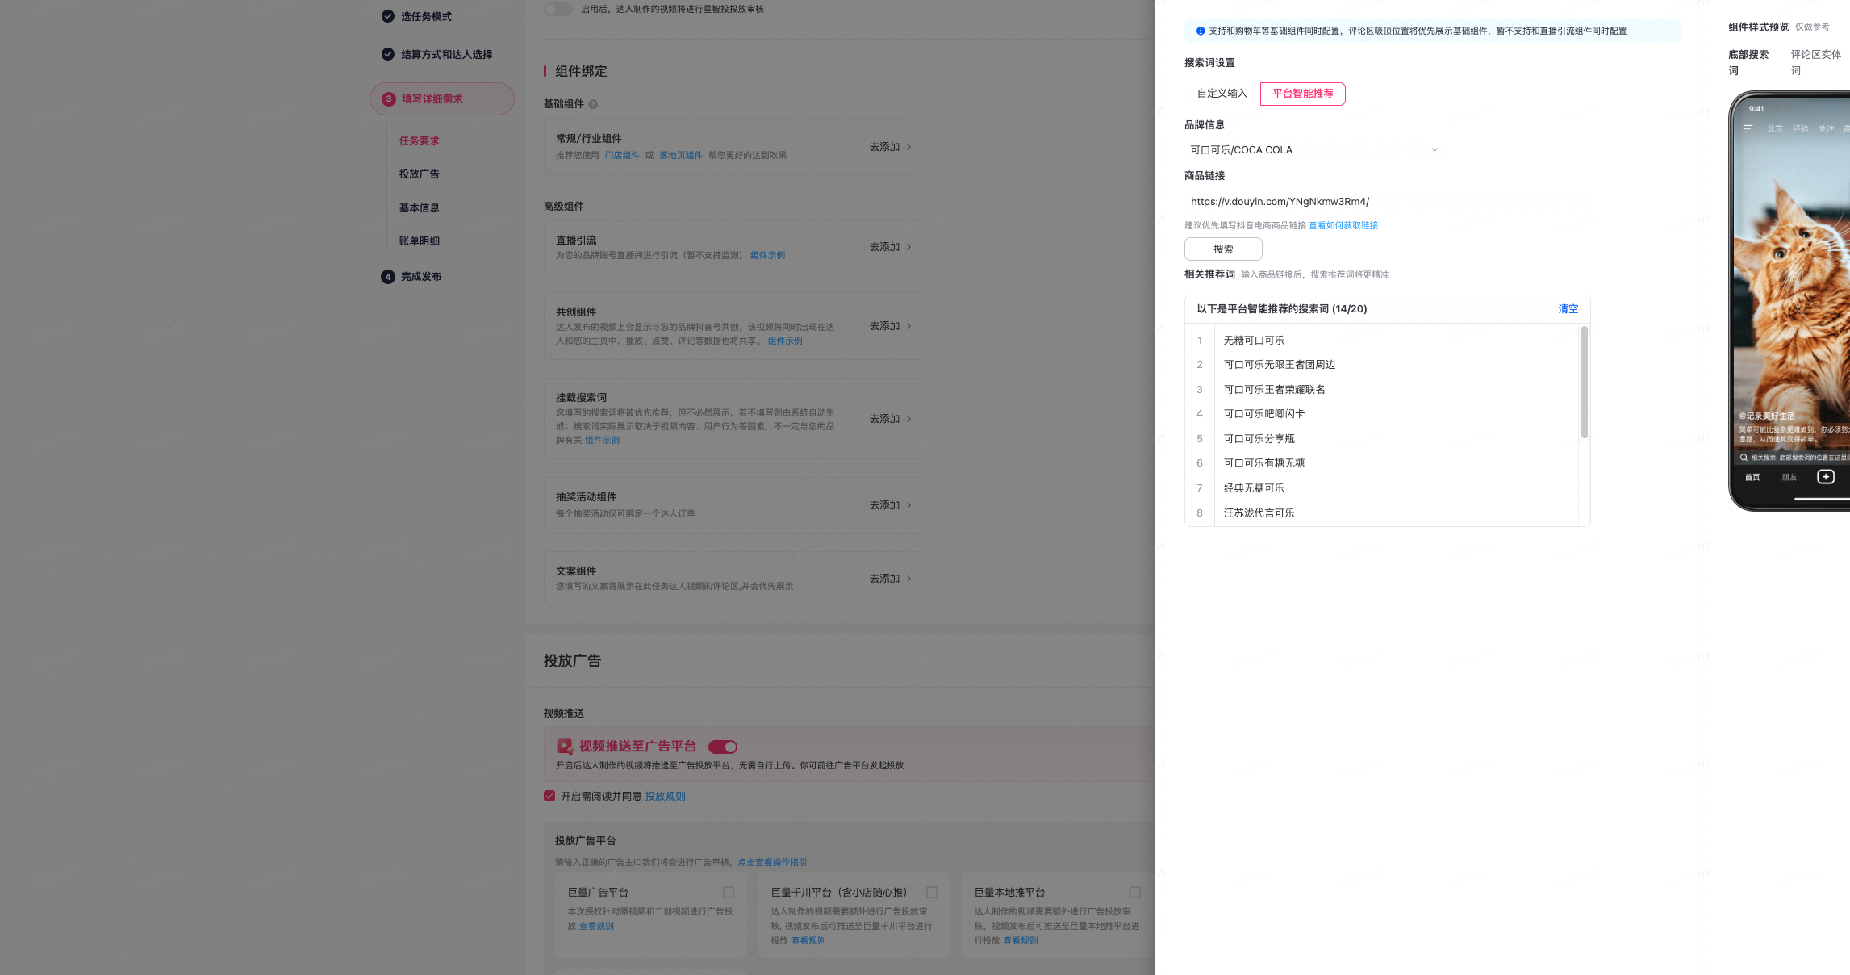Uncheck the 开启需阅读并同意 checkbox
Viewport: 1850px width, 975px height.
(x=549, y=796)
